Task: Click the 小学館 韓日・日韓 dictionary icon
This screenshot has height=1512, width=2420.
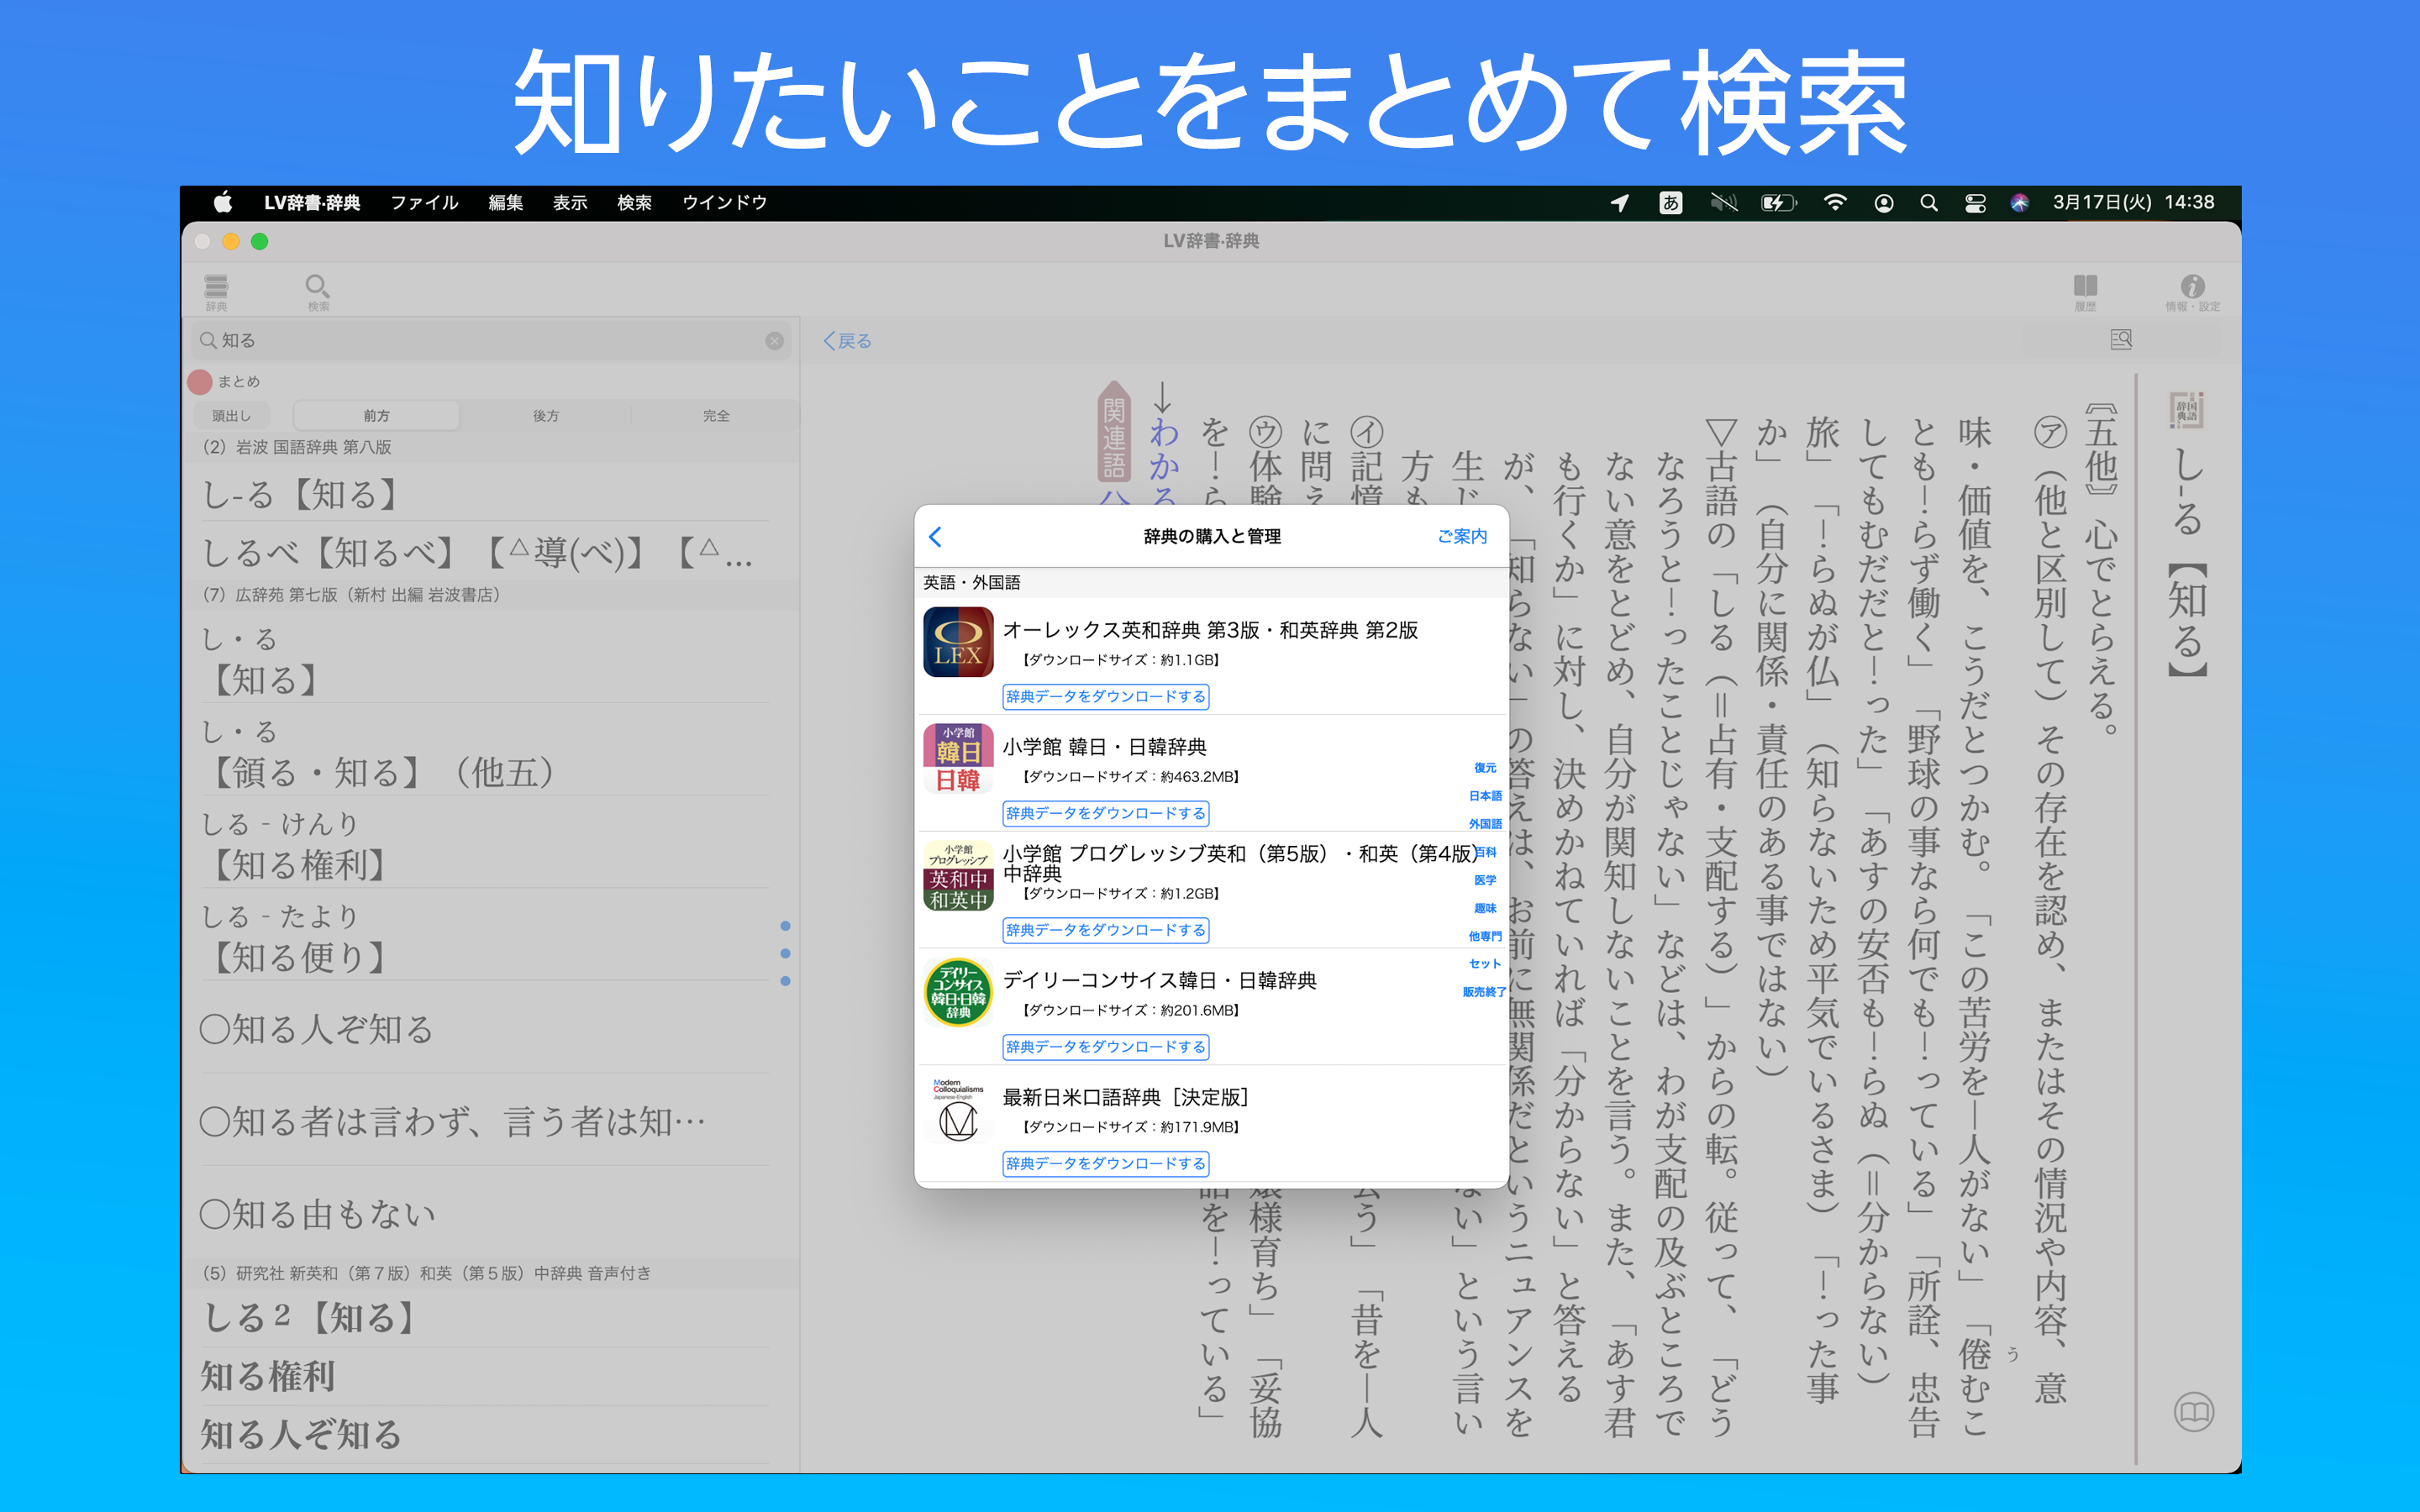Action: pyautogui.click(x=958, y=759)
